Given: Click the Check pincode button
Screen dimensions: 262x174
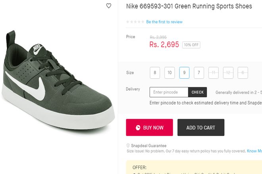Looking at the screenshot, I should click(197, 92).
